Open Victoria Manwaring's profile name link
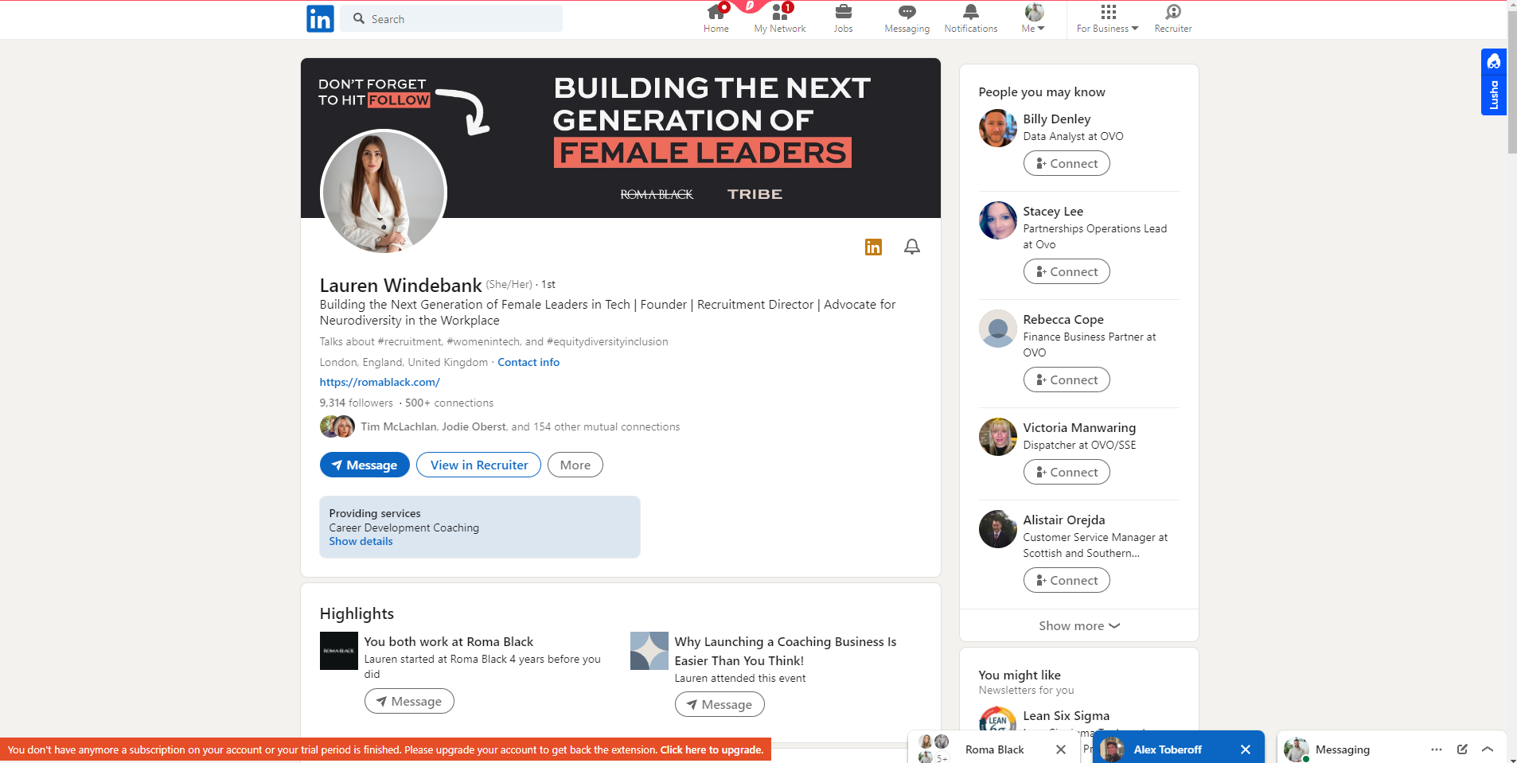Screen dimensions: 1517x763 tap(1079, 427)
